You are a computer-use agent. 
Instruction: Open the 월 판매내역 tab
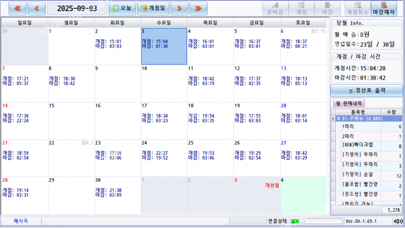pos(349,103)
